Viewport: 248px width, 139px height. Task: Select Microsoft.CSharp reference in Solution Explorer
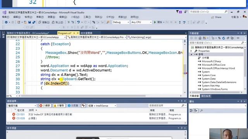point(211,61)
